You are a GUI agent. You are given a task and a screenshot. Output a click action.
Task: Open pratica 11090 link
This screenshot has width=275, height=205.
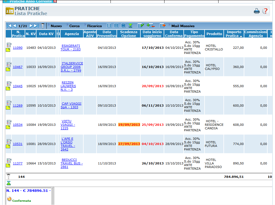pos(18,48)
